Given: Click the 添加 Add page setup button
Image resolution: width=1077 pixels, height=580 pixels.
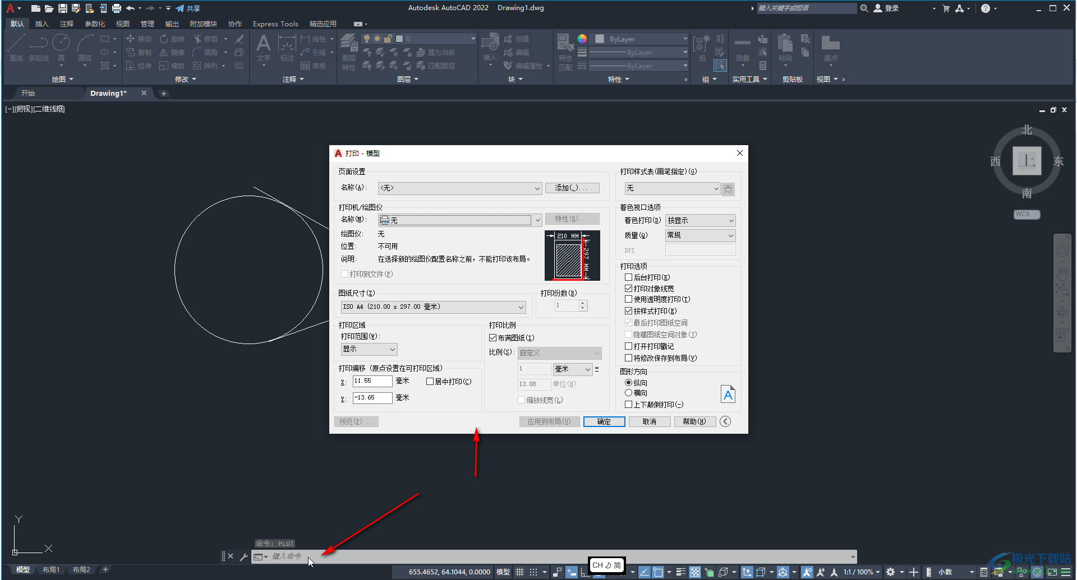Looking at the screenshot, I should pos(572,188).
